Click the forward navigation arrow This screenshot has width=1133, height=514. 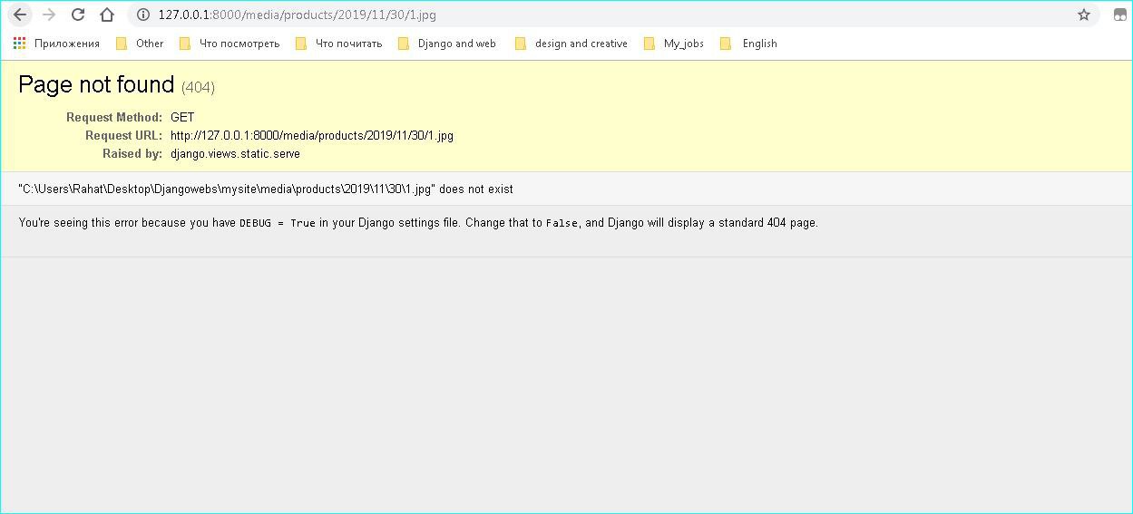[x=49, y=15]
